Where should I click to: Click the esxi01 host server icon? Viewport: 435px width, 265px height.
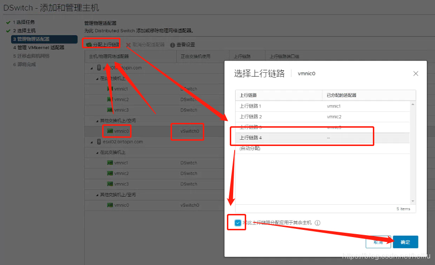[99, 67]
